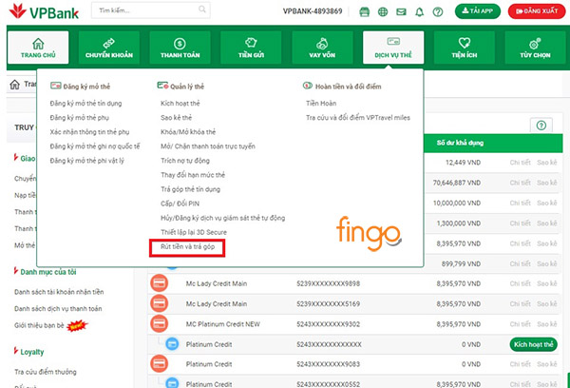
Task: Choose Hủy/Đăng ký dịch vụ giám sát thẻ
Action: point(223,218)
